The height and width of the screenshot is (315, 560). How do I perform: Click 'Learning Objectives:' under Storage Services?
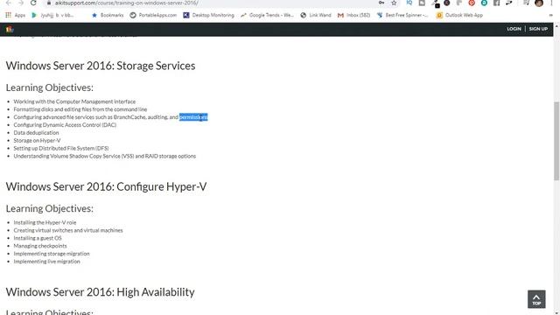click(x=49, y=87)
